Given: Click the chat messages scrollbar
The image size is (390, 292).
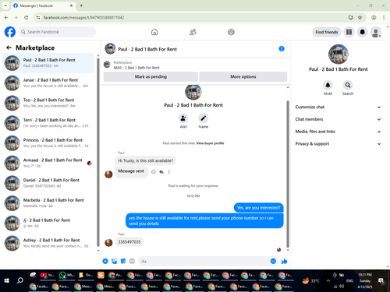Looking at the screenshot, I should (288, 174).
